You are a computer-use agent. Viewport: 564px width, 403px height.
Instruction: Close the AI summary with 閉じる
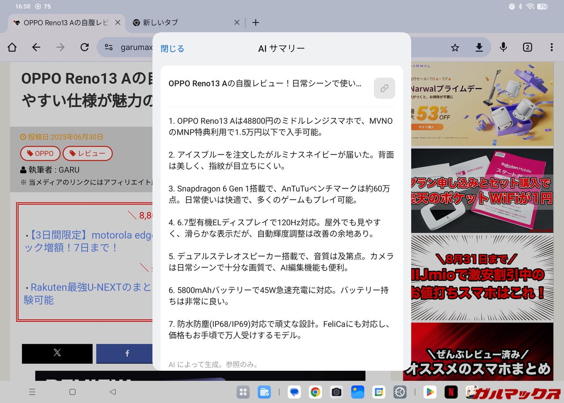coord(172,49)
